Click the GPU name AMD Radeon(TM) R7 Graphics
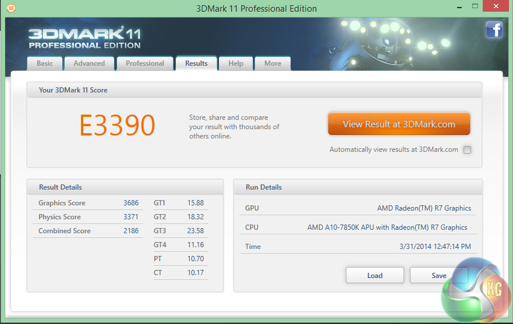The image size is (513, 324). point(424,208)
